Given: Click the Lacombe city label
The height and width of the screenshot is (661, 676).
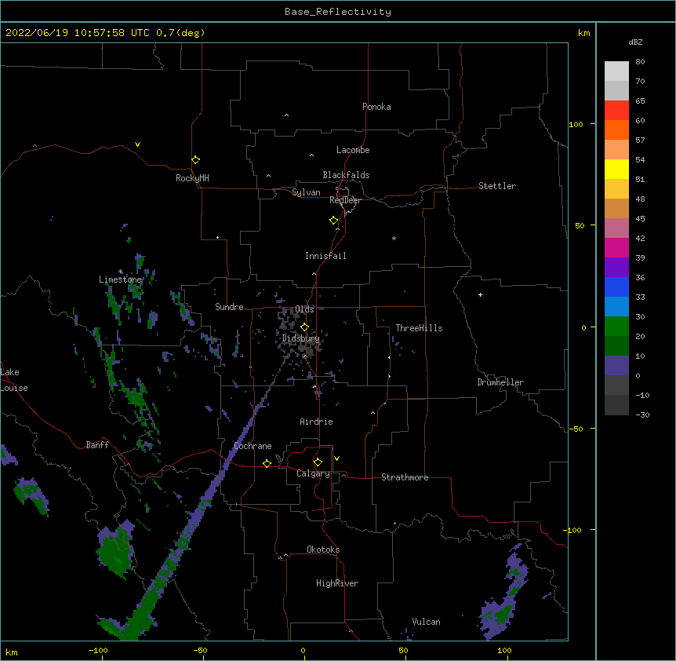Looking at the screenshot, I should point(353,150).
